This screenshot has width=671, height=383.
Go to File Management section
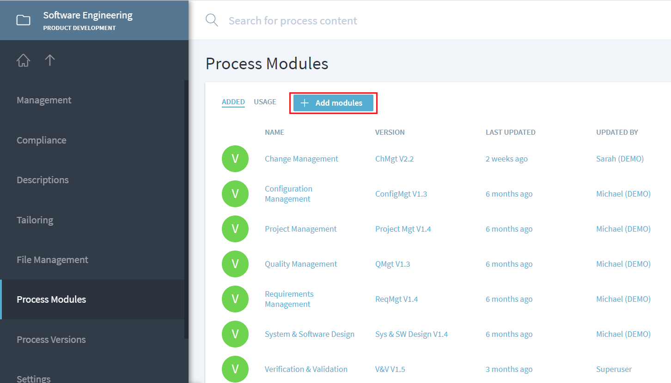pyautogui.click(x=52, y=260)
